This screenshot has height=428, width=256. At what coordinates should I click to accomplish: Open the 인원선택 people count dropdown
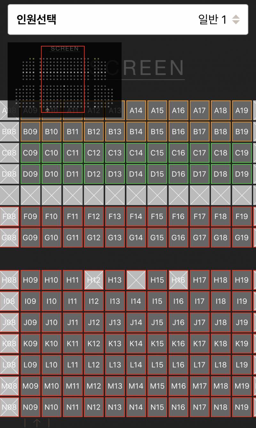tap(128, 20)
